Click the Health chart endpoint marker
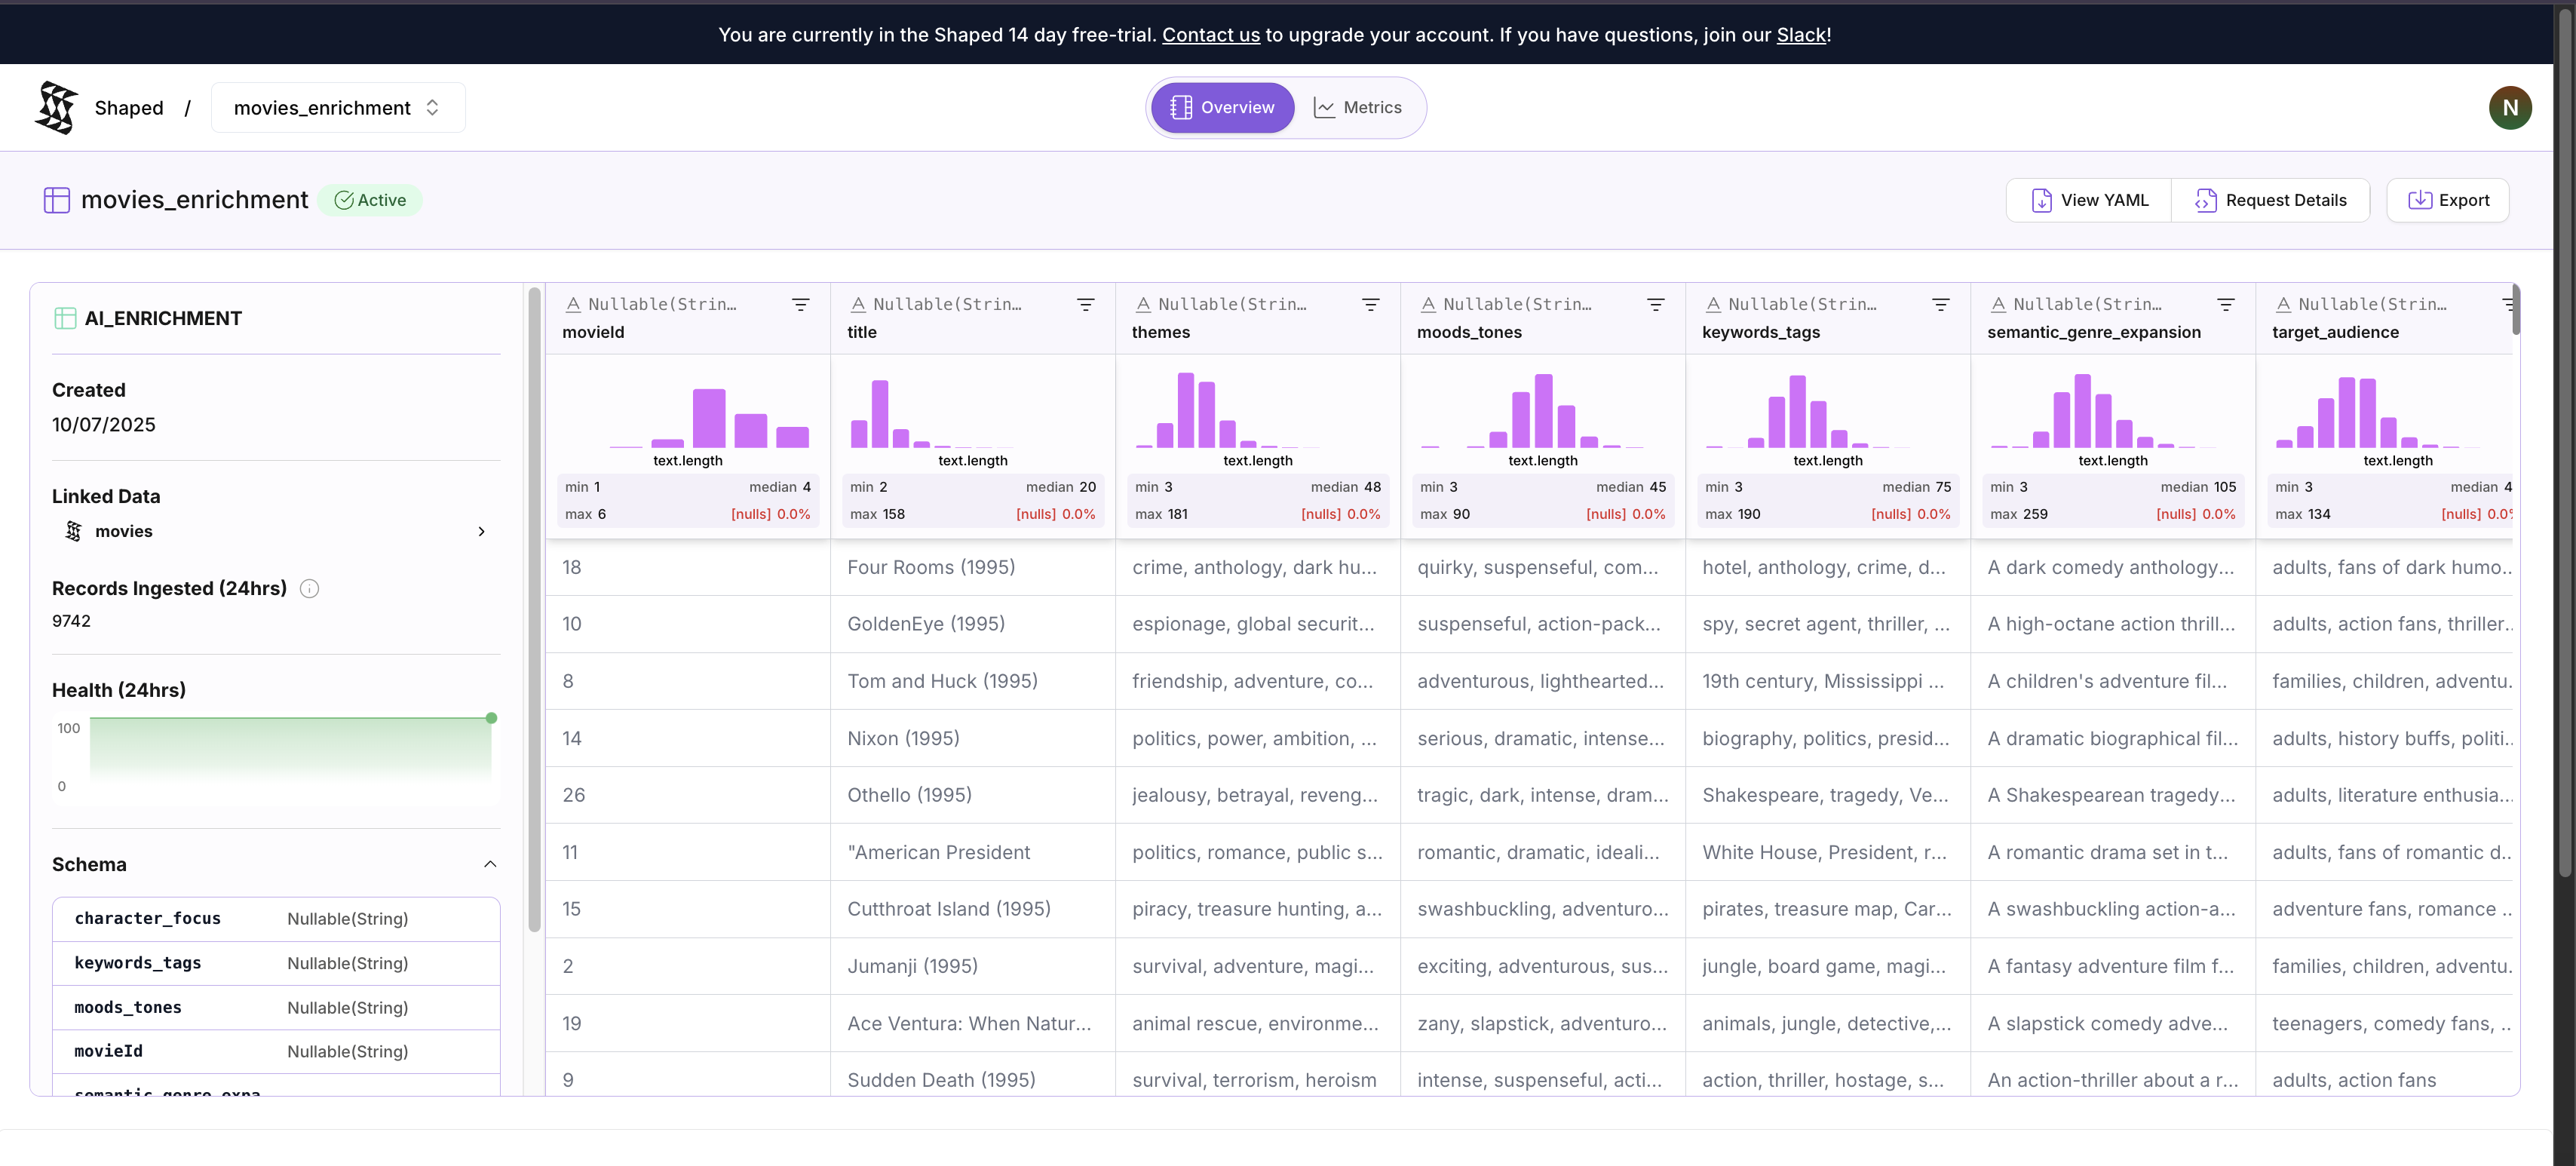The image size is (2576, 1166). click(491, 718)
